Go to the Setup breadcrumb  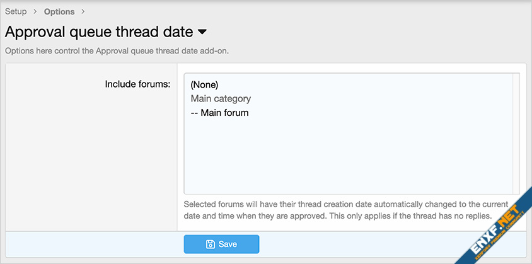(16, 11)
